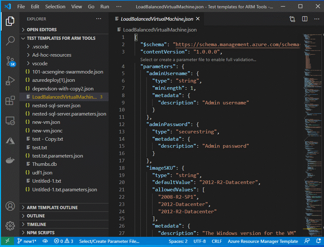Open udf1.json file
This screenshot has width=324, height=247.
64,173
